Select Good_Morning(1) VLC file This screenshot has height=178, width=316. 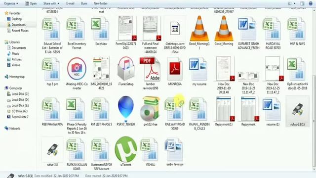point(199,33)
